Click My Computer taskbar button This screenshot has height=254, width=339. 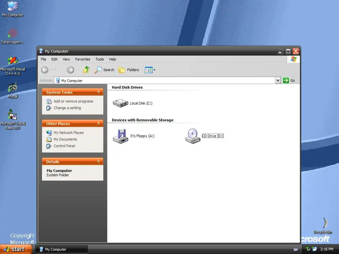62,249
